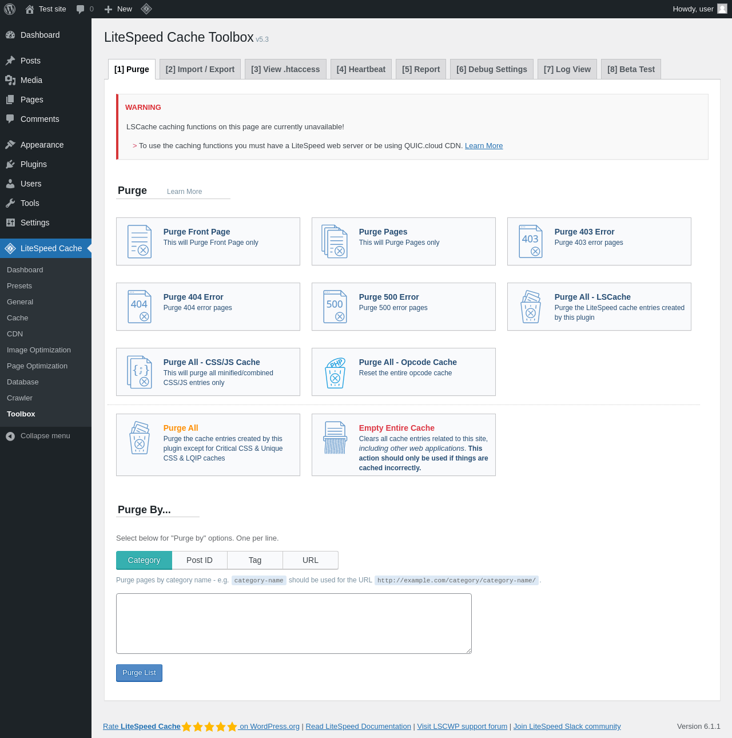Image resolution: width=732 pixels, height=738 pixels.
Task: Click the CSS/JS Cache purge icon
Action: 140,372
